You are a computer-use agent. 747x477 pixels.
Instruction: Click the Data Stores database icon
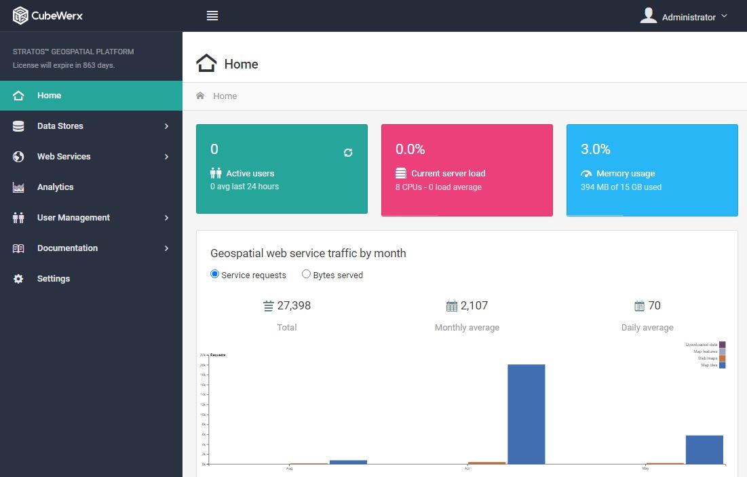pos(18,126)
